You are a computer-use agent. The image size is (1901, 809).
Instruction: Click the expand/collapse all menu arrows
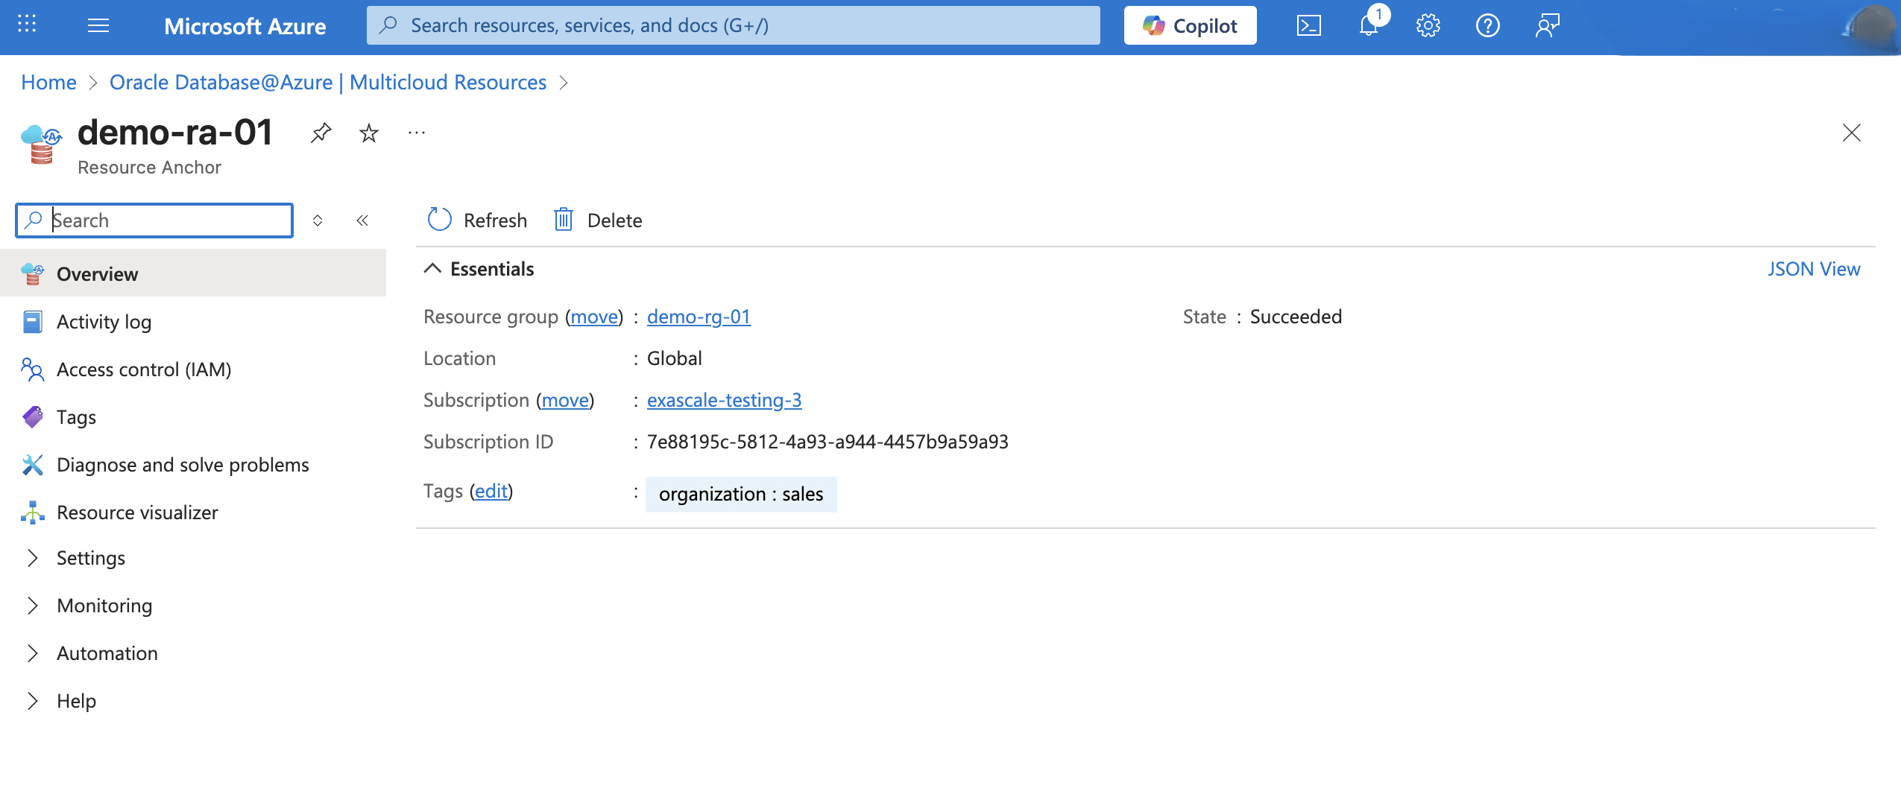coord(318,221)
